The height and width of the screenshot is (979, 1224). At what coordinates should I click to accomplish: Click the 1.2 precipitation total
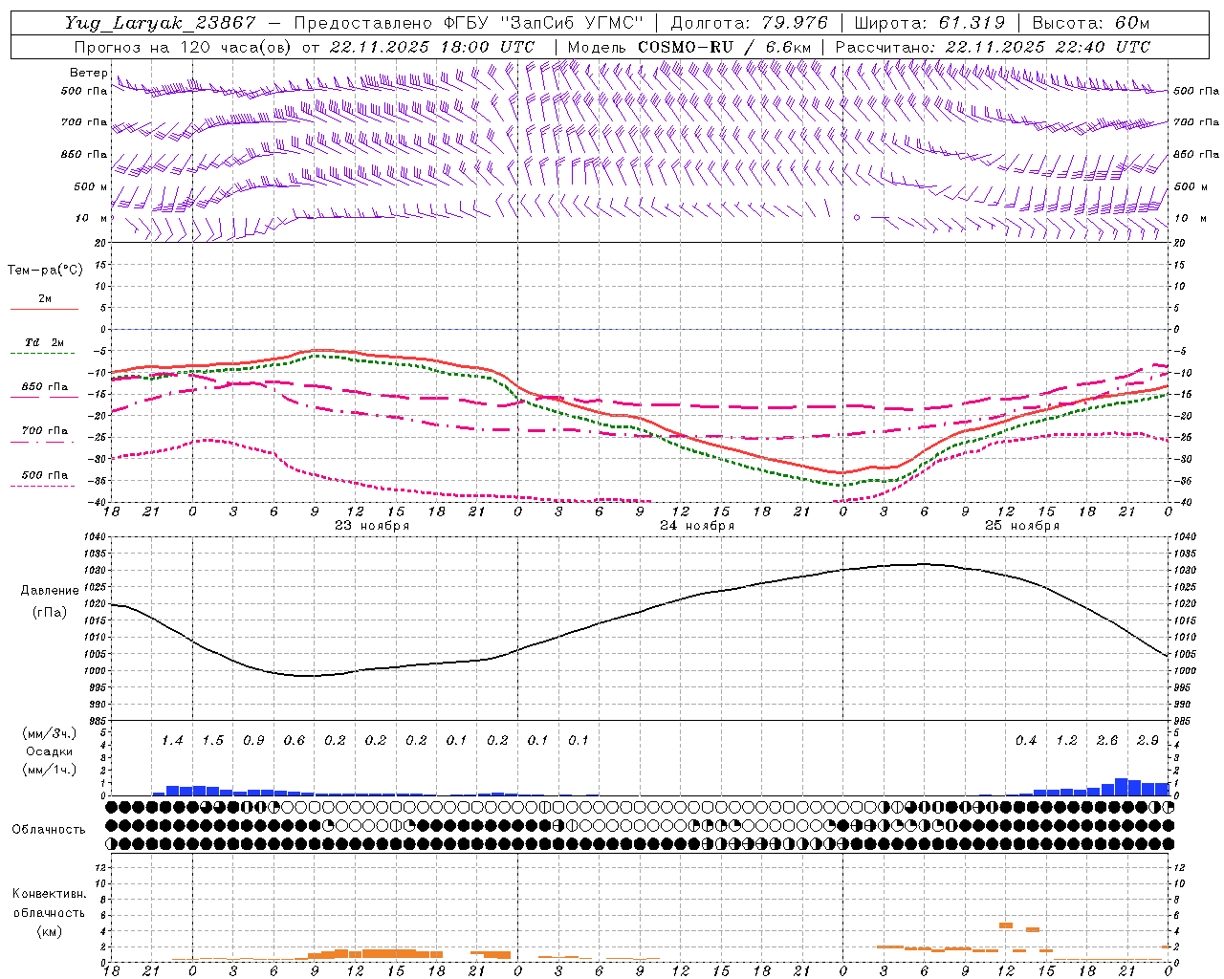click(x=1066, y=741)
